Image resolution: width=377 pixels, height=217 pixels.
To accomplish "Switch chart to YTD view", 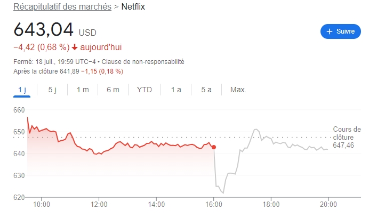I will 145,90.
